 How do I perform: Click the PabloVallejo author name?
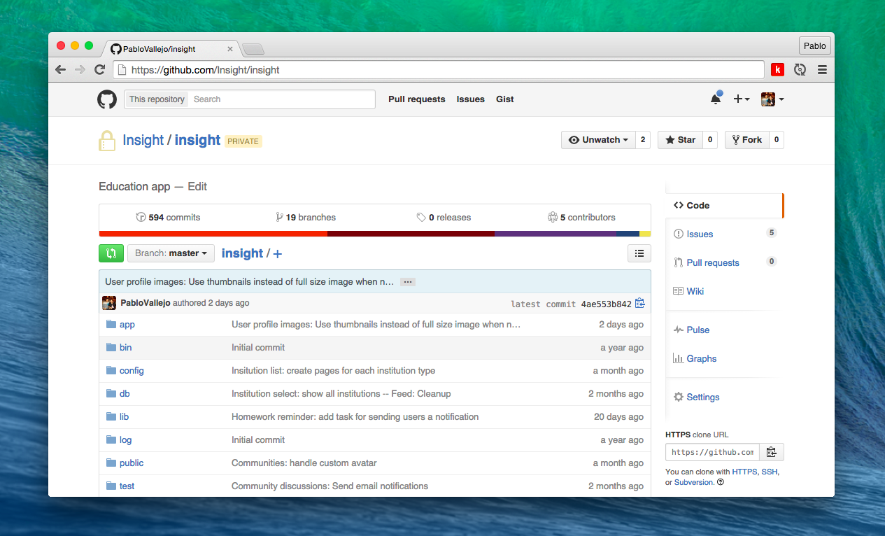(x=146, y=303)
